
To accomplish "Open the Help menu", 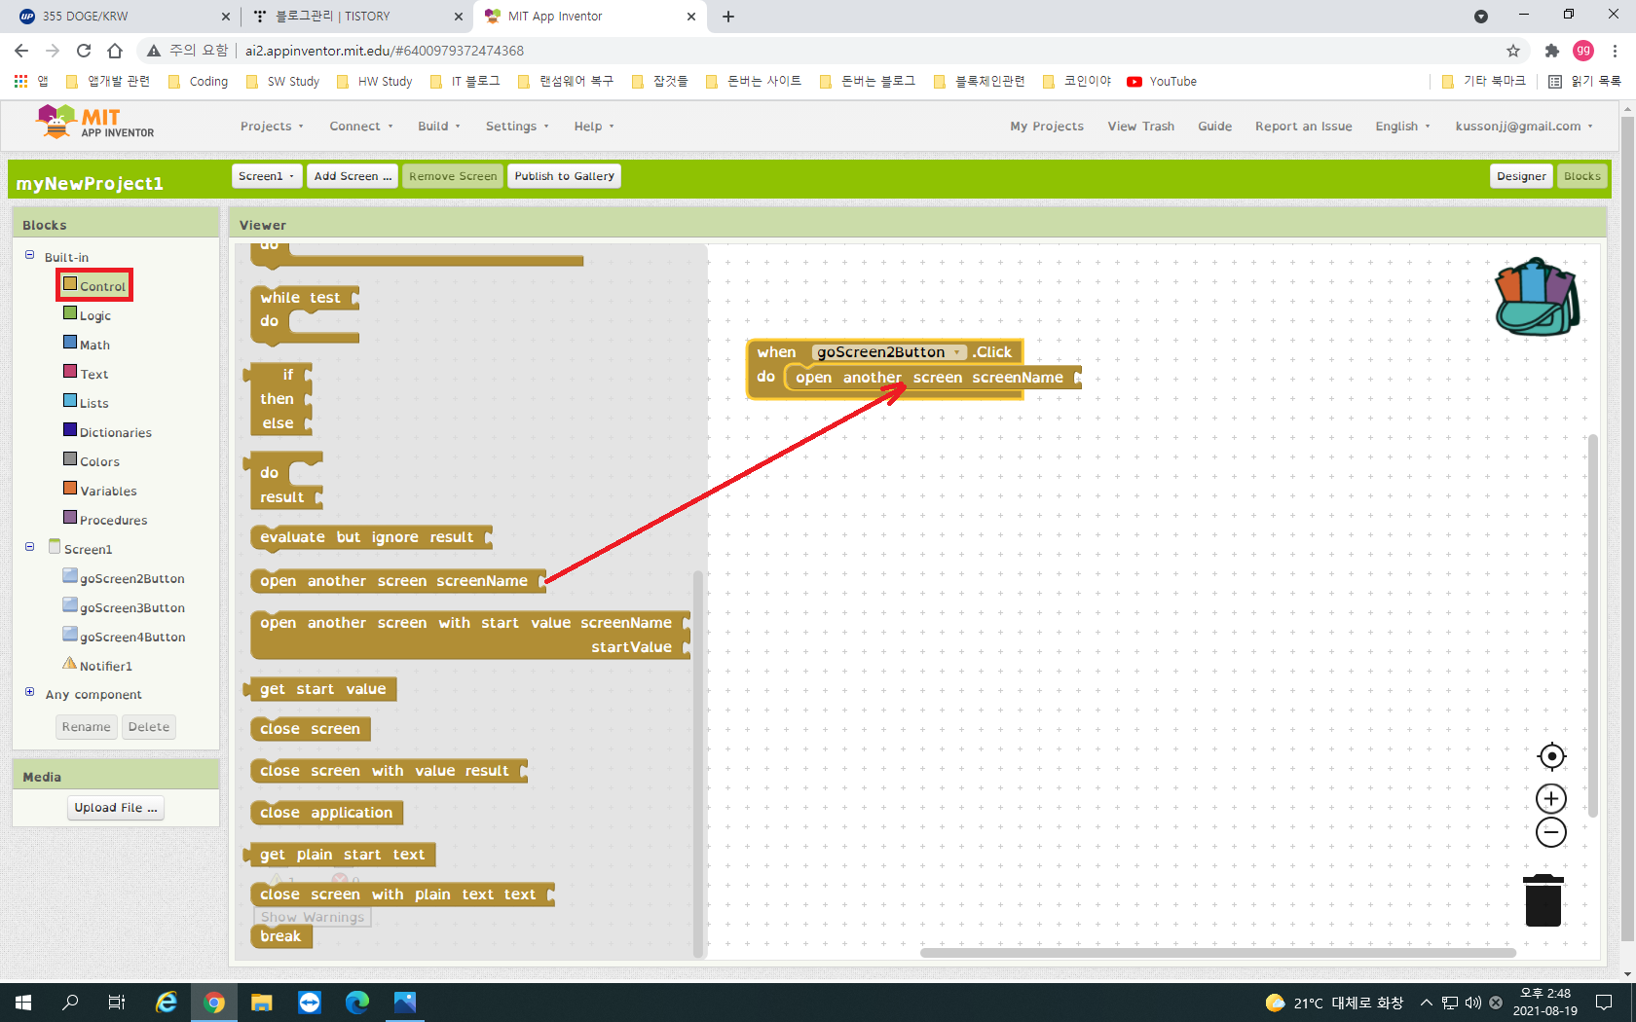I will (x=594, y=127).
